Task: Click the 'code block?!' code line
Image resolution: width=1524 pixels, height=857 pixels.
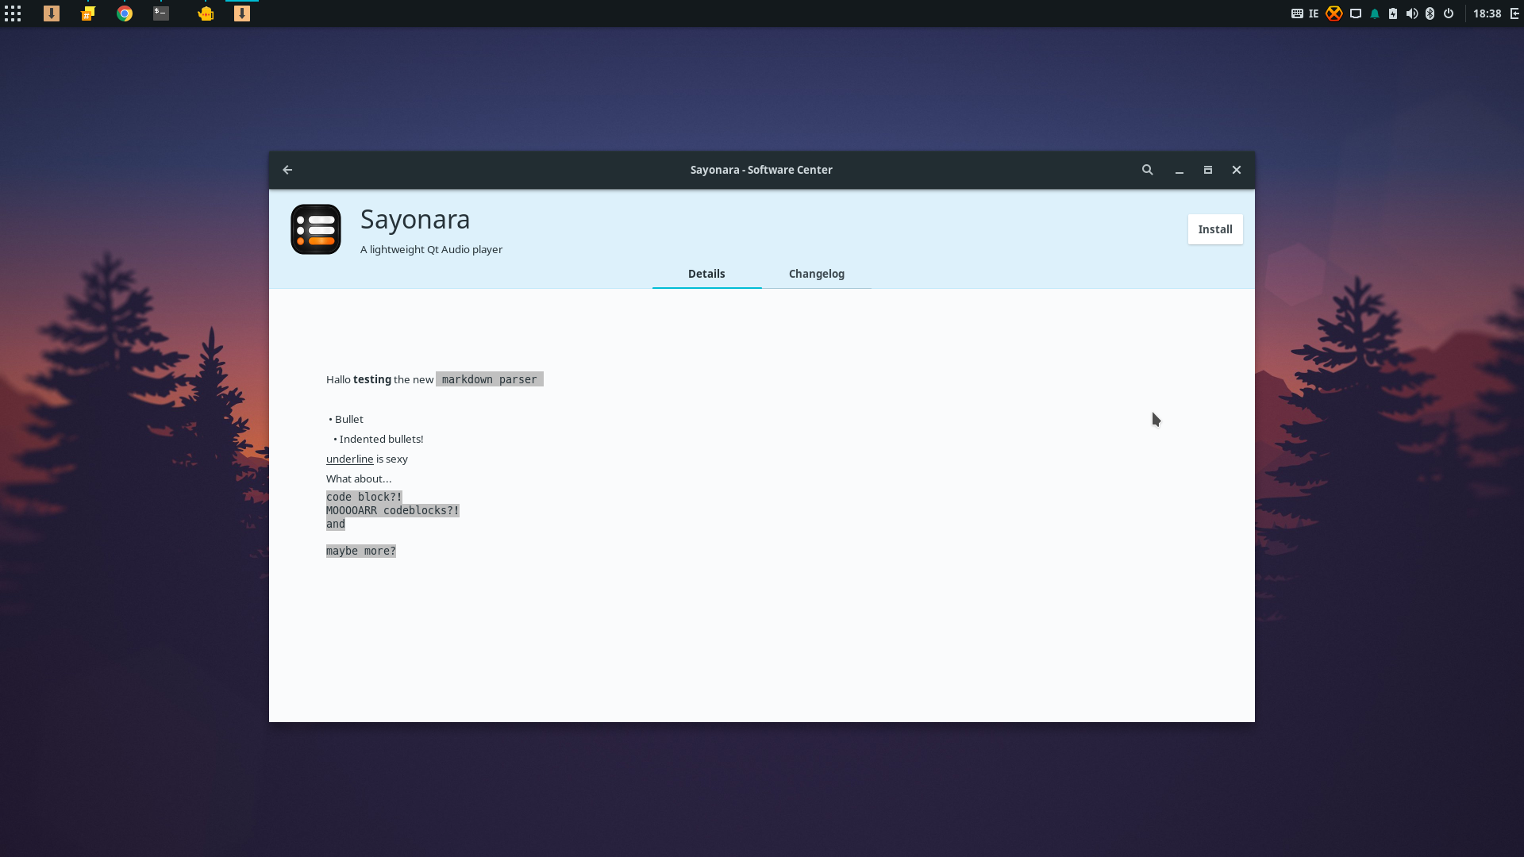Action: pos(364,497)
